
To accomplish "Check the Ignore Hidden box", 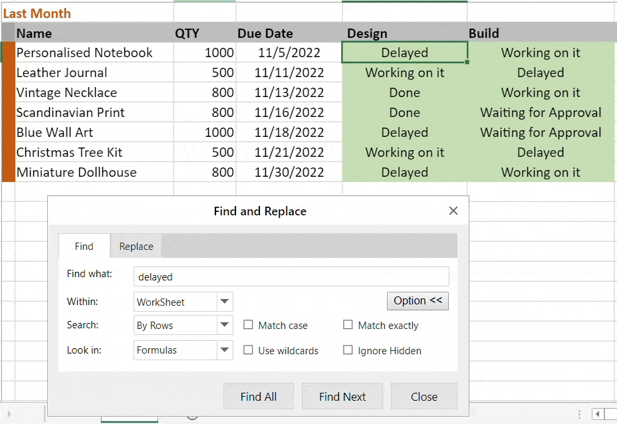I will 348,350.
